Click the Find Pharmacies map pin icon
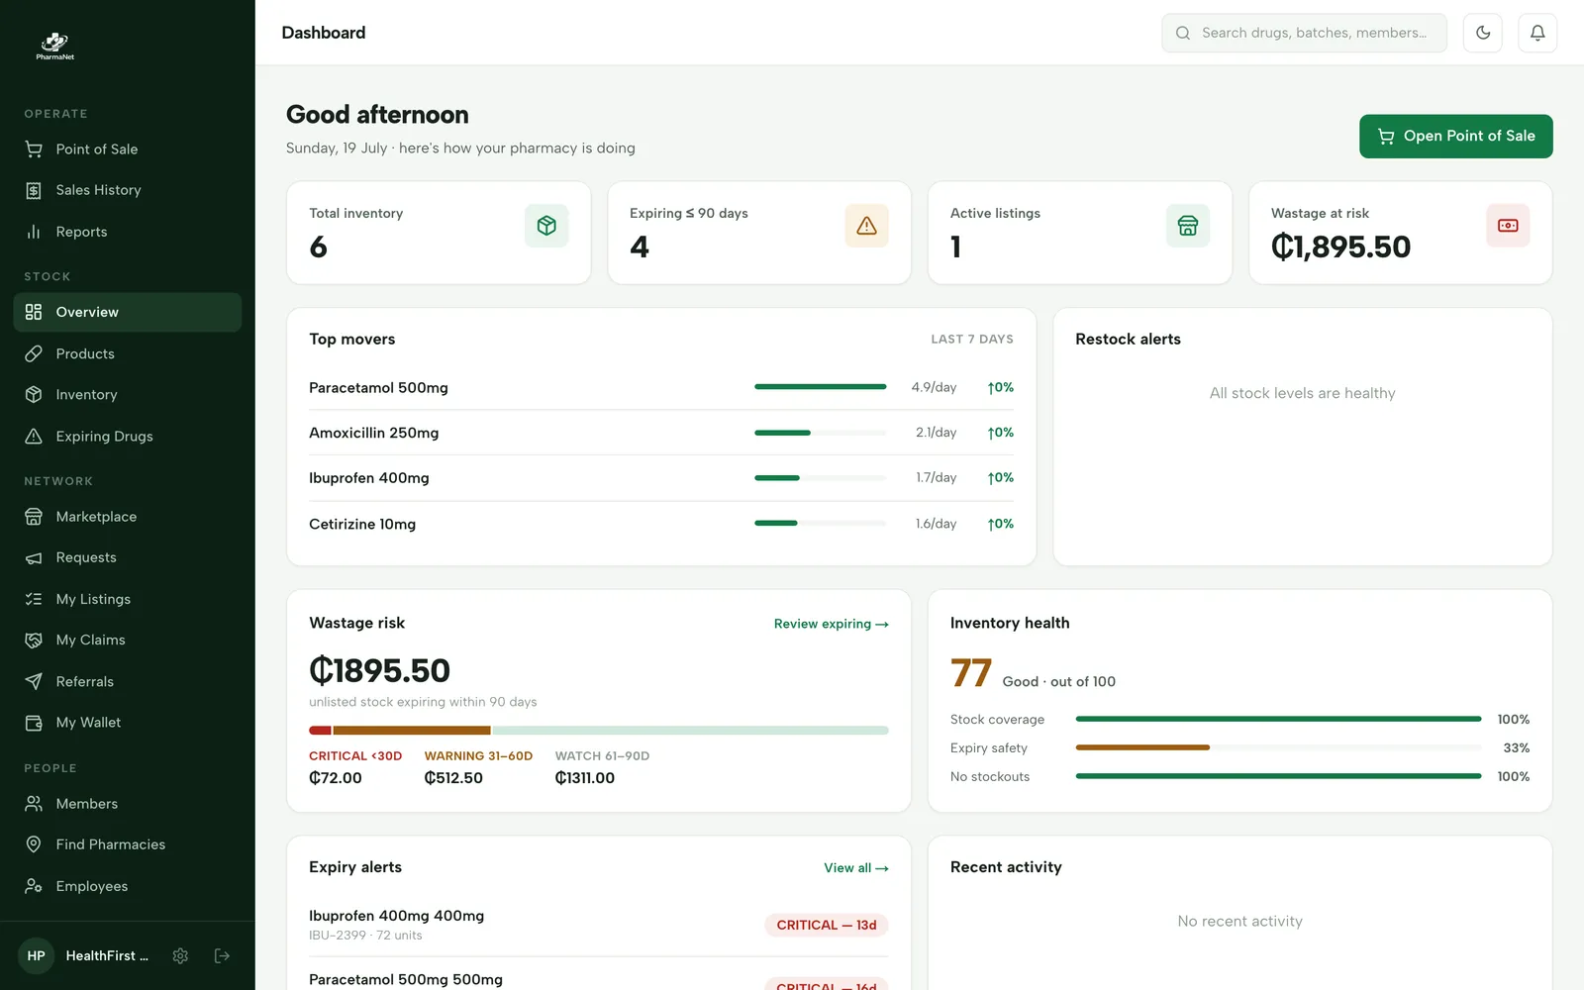This screenshot has width=1584, height=990. pyautogui.click(x=34, y=844)
